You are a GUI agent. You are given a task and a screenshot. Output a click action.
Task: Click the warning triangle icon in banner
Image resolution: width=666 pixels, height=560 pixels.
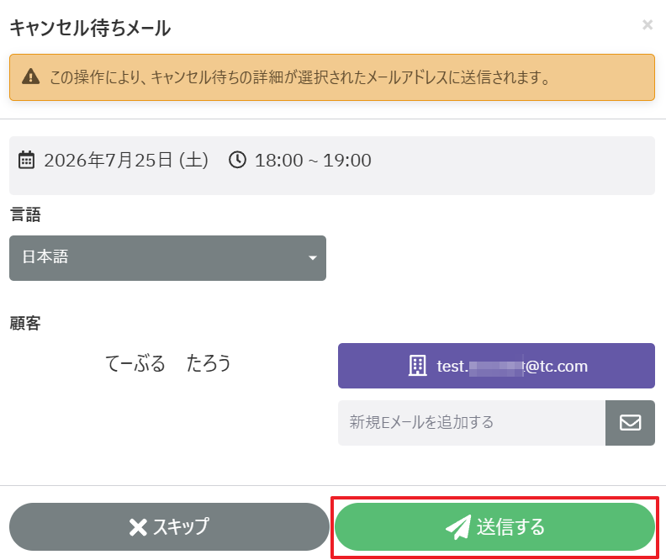point(30,77)
